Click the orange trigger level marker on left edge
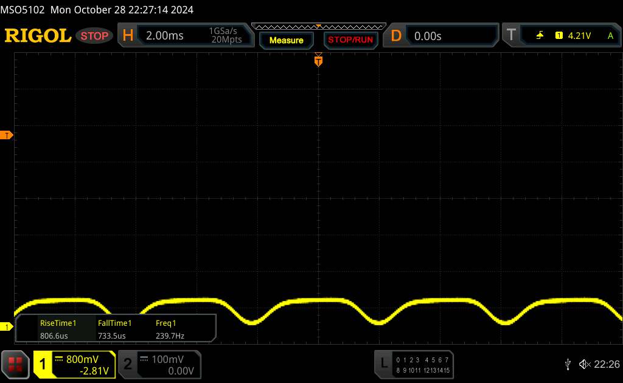 (x=7, y=135)
